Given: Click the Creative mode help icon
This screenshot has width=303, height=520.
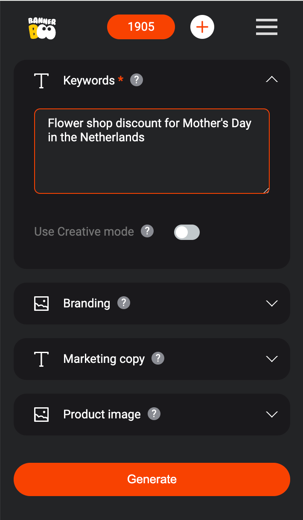Looking at the screenshot, I should [x=147, y=231].
